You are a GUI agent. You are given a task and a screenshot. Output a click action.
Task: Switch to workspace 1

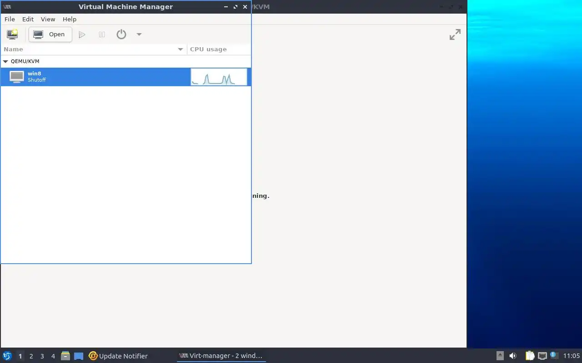(20, 356)
